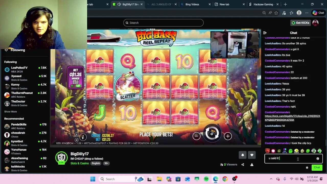Insert the red face emote in chat
327x184 pixels.
click(x=267, y=151)
